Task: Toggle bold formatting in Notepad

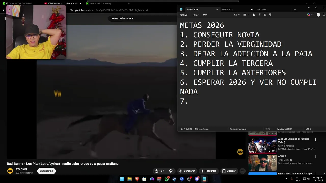Action: click(254, 15)
